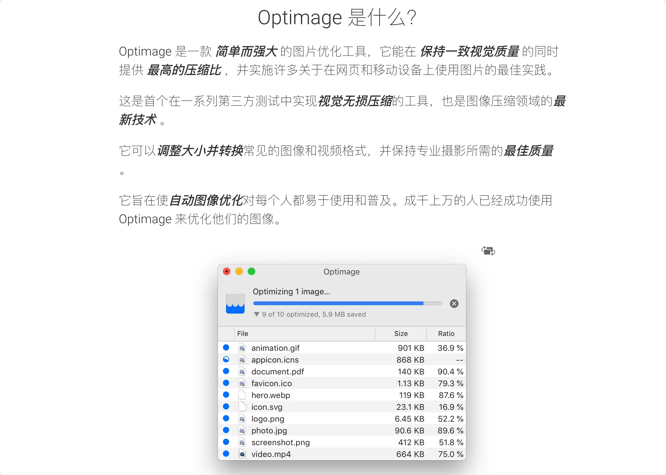Click the yellow minimize window button
The width and height of the screenshot is (666, 475).
239,272
